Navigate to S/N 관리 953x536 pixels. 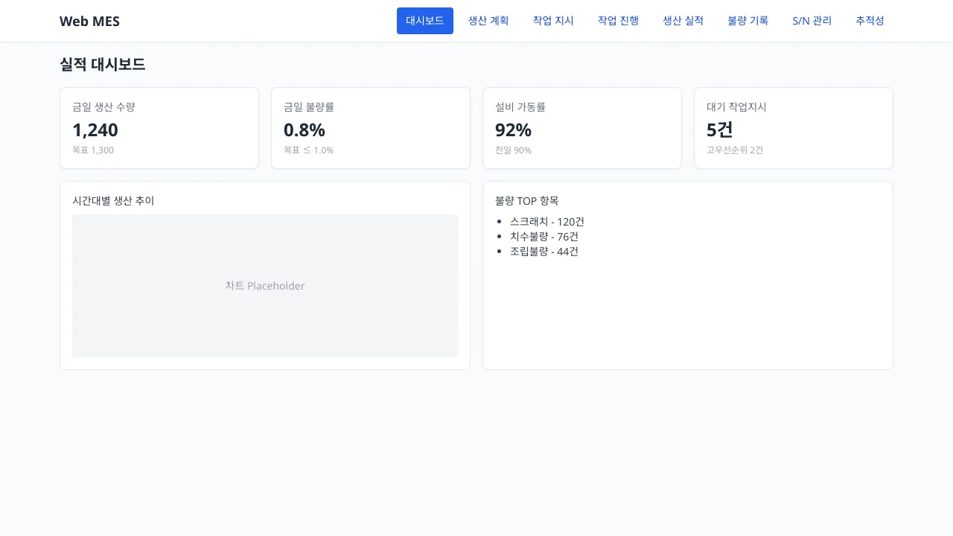812,21
